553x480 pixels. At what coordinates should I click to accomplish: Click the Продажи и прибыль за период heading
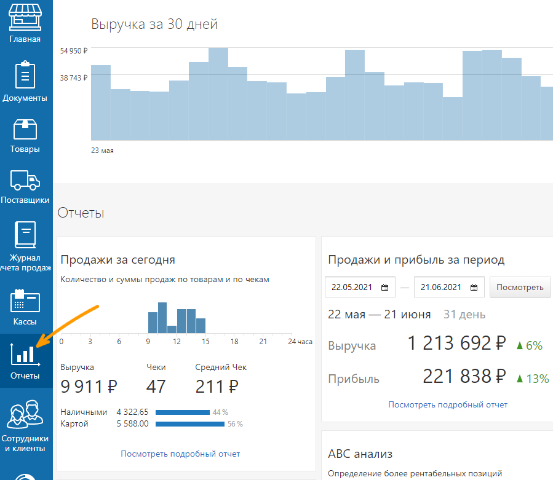tap(416, 260)
